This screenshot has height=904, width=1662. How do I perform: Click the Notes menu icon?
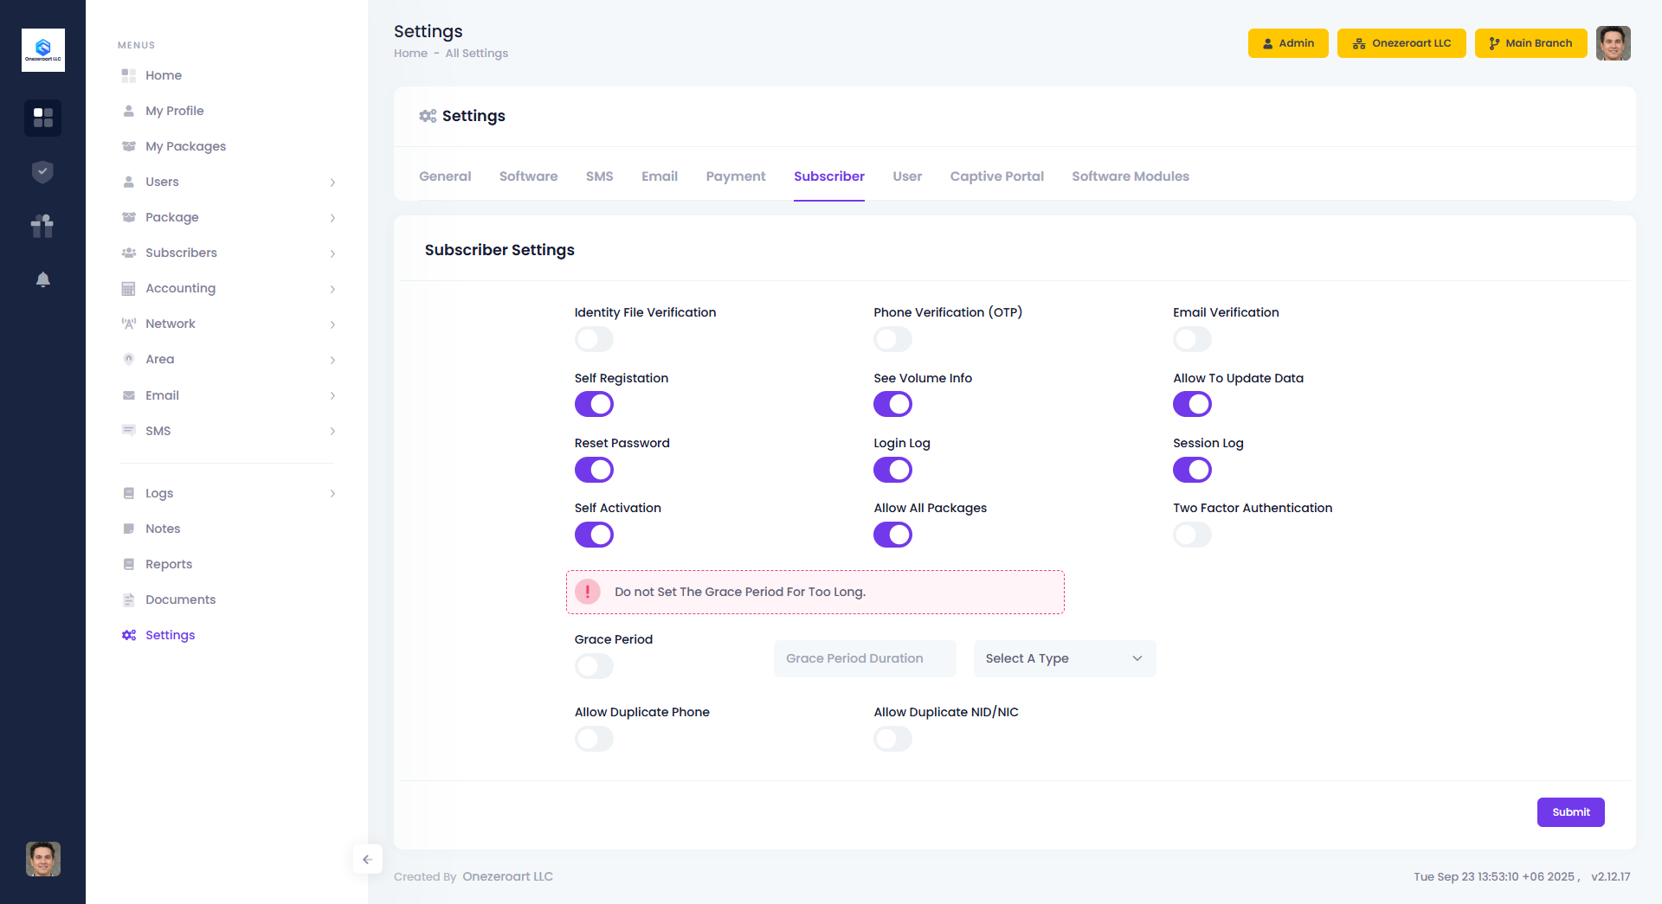pyautogui.click(x=129, y=529)
